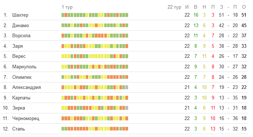Select Шахтер's points total 51
The height and width of the screenshot is (137, 253).
click(244, 15)
